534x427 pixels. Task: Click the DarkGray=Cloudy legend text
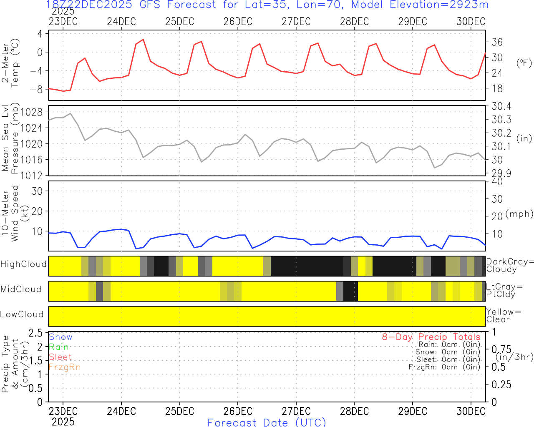(x=510, y=266)
